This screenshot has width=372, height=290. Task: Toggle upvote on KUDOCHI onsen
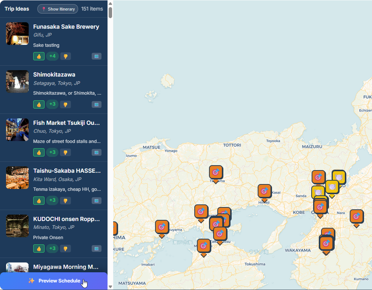pyautogui.click(x=38, y=249)
